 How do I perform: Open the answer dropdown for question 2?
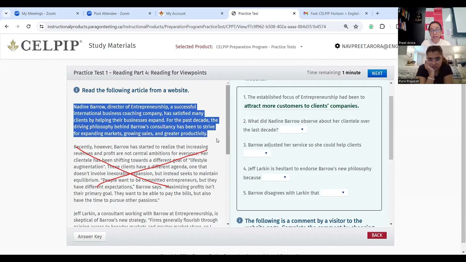click(292, 130)
